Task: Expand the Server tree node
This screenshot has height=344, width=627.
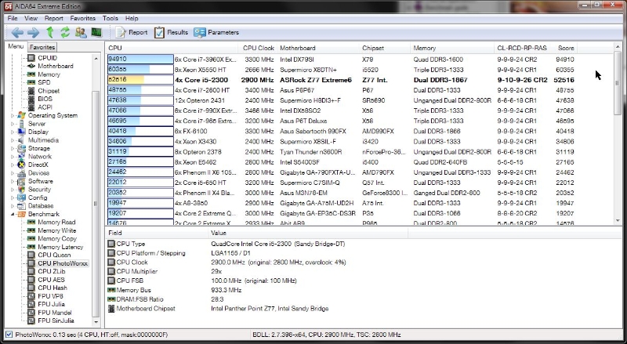Action: (13, 124)
